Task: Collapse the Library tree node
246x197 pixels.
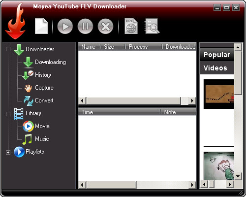Action: 8,114
